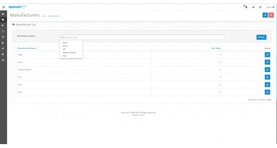Screen dimensions: 277x148
Task: Open the OpenCart footer link
Action: (125, 113)
